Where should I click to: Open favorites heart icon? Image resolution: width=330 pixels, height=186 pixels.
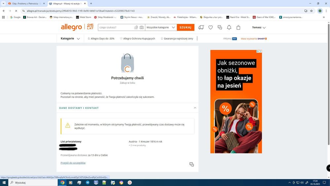pos(210,27)
